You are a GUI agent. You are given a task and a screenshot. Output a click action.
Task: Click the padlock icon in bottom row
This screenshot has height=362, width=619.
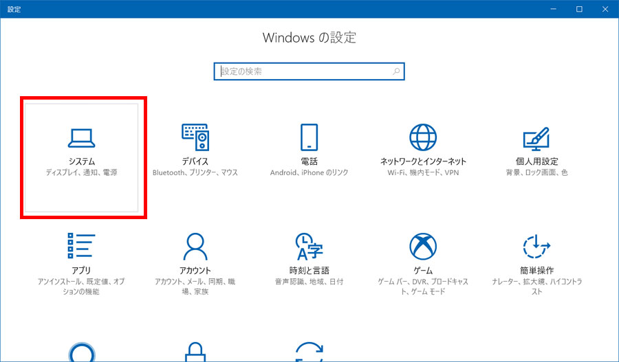click(x=195, y=352)
